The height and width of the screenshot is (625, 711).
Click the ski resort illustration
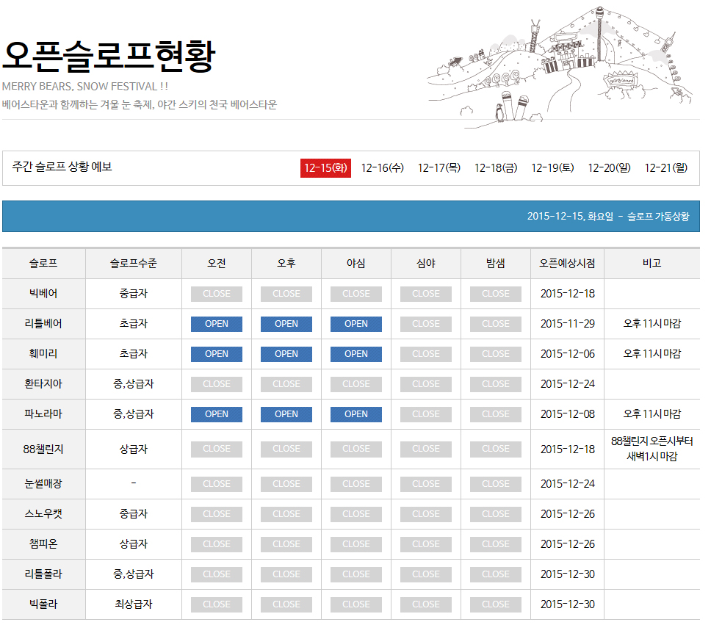tap(560, 67)
